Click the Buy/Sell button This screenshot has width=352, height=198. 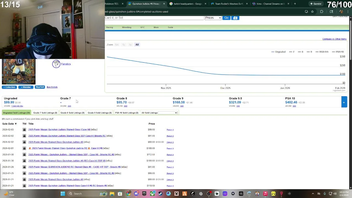click(x=40, y=87)
